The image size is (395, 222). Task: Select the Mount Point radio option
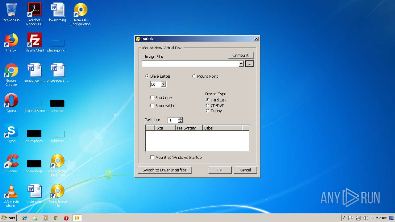pos(205,76)
